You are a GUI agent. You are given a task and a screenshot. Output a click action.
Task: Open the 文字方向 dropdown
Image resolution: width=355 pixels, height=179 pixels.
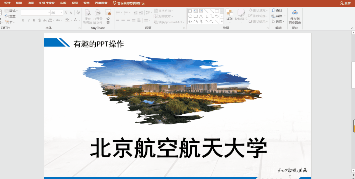click(x=163, y=10)
